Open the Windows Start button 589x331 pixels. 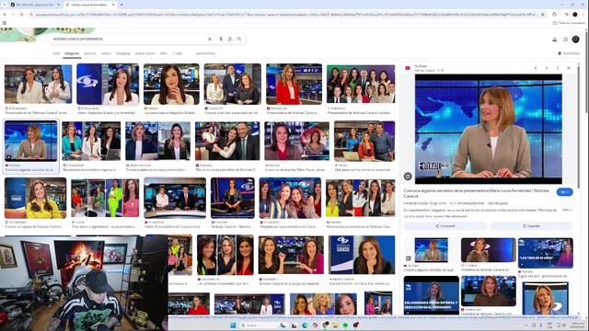(233, 325)
